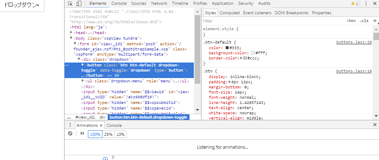This screenshot has height=160, width=379.
Task: Set animation speed to 25%
Action: (x=108, y=135)
